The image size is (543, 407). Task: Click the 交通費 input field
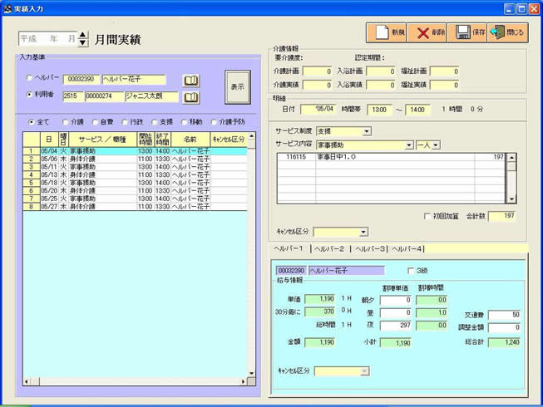pos(503,315)
